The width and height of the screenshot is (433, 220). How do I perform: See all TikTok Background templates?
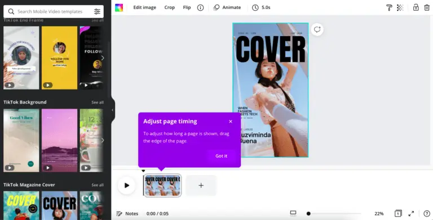(98, 102)
